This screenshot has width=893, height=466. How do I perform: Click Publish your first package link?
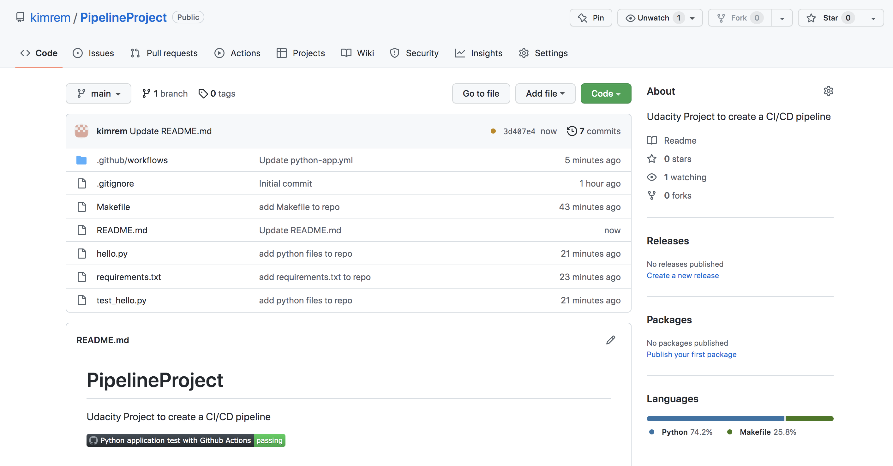pos(692,355)
